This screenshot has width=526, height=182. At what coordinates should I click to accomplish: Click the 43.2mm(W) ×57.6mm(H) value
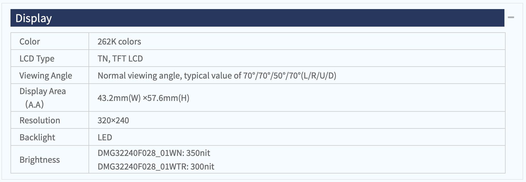tap(143, 98)
